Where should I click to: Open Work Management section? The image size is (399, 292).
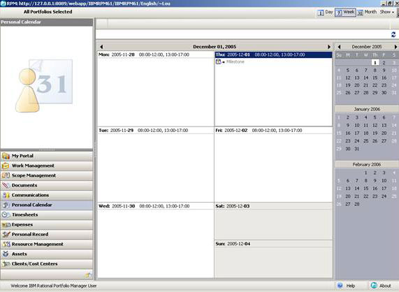click(47, 166)
